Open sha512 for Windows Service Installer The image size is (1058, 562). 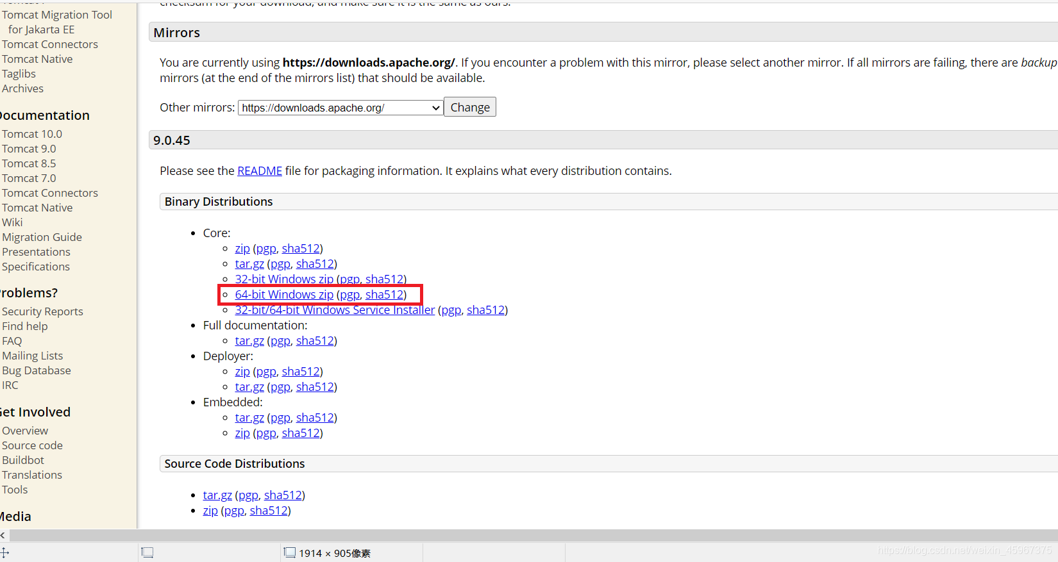[485, 310]
